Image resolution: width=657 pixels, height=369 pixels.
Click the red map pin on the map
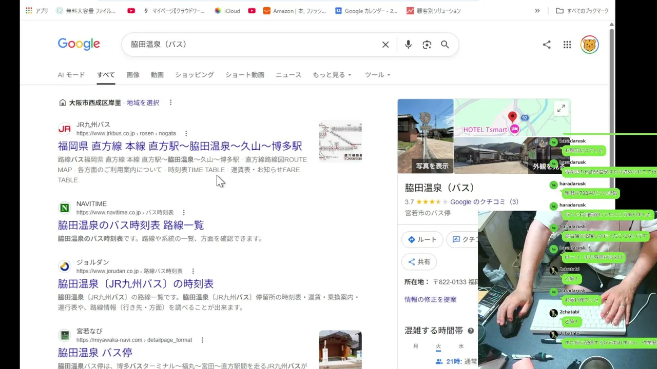512,117
